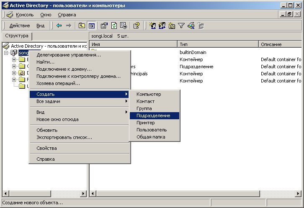Open the Окно menu
Screen dimensions: 304x208
coord(46,15)
